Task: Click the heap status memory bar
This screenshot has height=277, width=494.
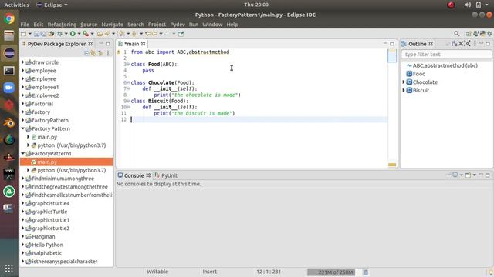Action: (334, 272)
